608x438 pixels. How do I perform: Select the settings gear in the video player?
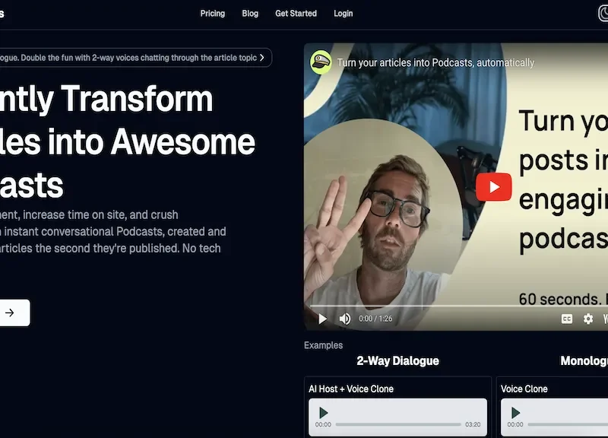point(588,319)
